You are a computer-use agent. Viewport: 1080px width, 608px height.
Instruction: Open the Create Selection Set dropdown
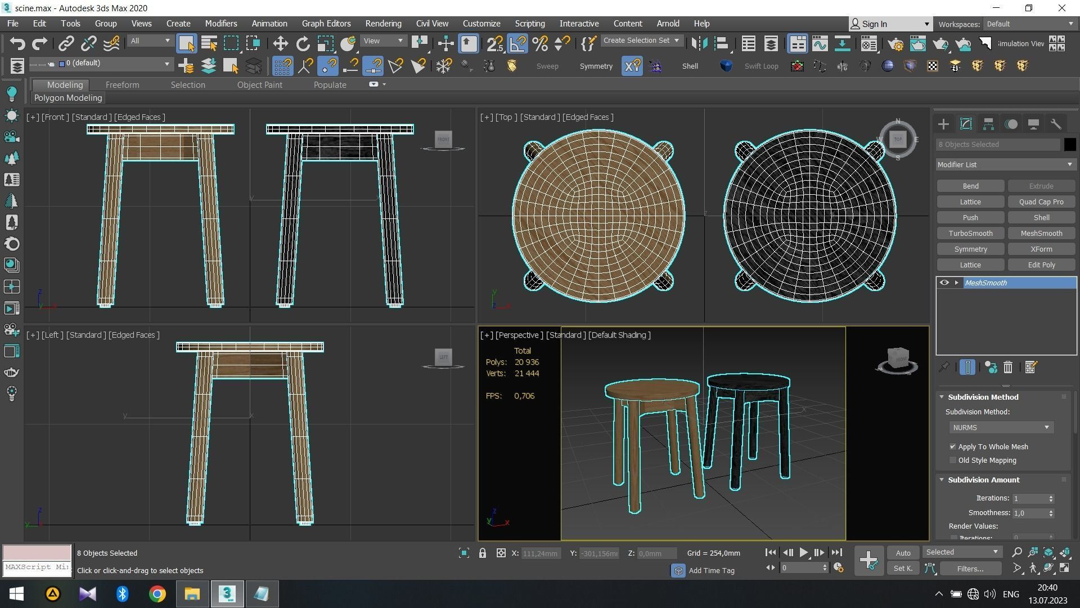pyautogui.click(x=642, y=41)
